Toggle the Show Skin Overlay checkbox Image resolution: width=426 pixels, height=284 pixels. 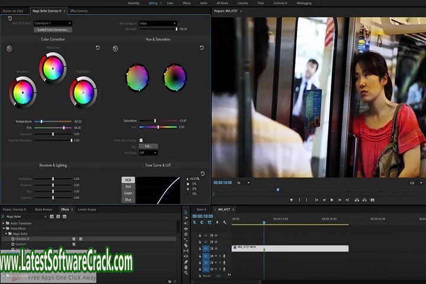(x=141, y=140)
